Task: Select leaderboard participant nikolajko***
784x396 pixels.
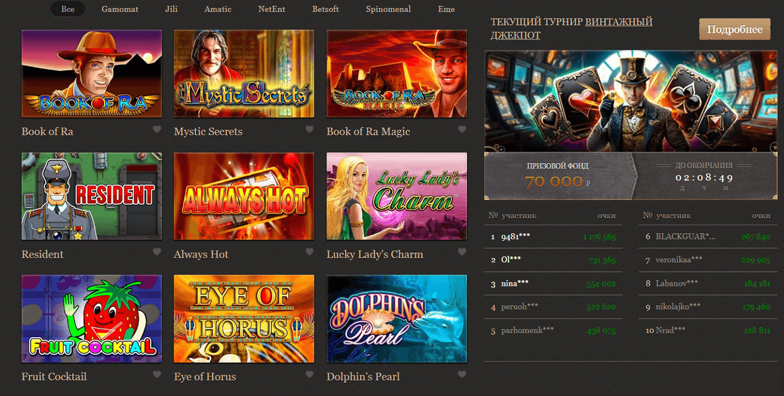Action: click(x=678, y=307)
